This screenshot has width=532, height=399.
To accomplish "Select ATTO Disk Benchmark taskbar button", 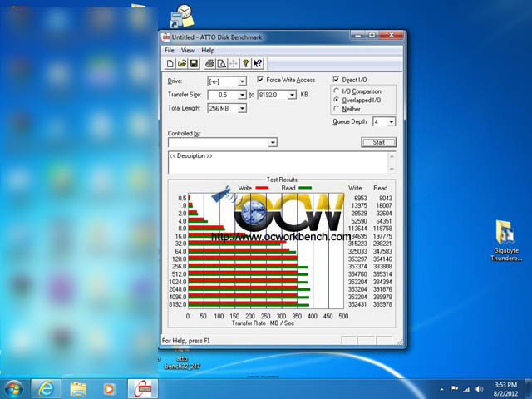I will tap(143, 389).
